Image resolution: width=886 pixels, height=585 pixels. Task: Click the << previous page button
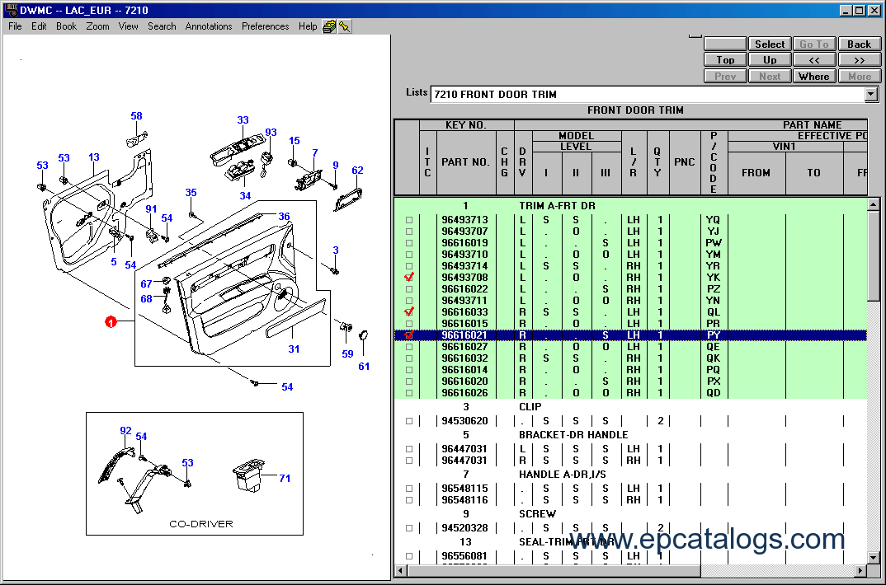814,60
